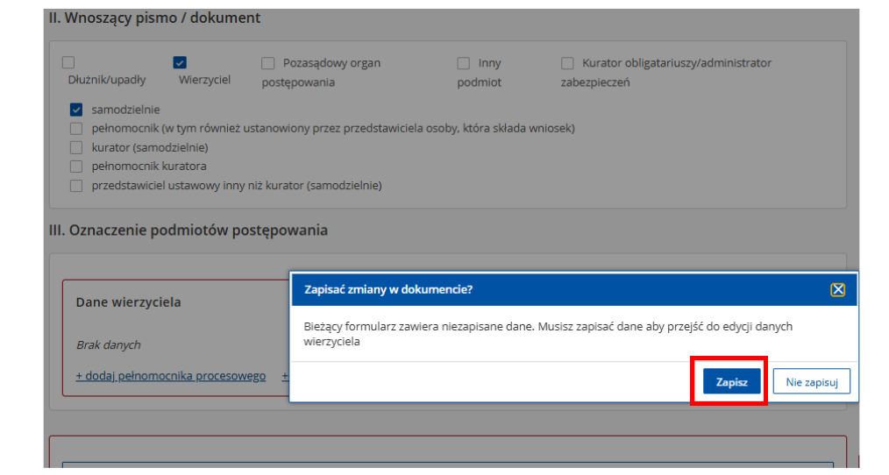The height and width of the screenshot is (475, 889).
Task: Tick the Dłużnik/upadły checkbox
Action: tap(68, 61)
